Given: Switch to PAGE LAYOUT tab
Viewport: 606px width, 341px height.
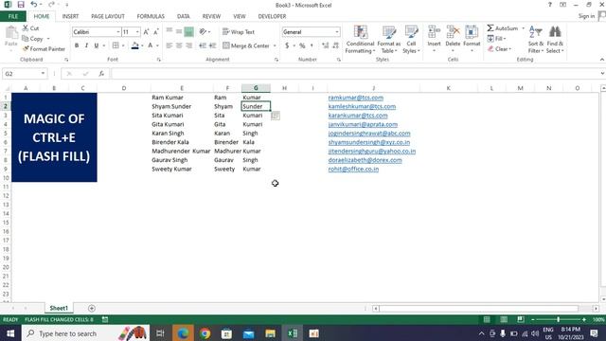Looking at the screenshot, I should [108, 16].
